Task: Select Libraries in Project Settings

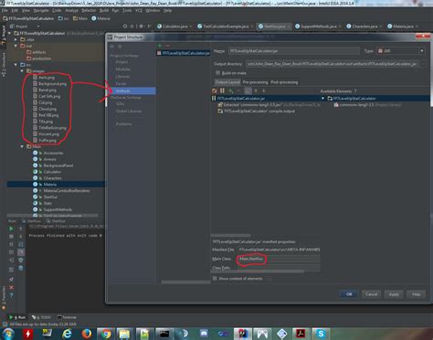Action: click(x=122, y=77)
